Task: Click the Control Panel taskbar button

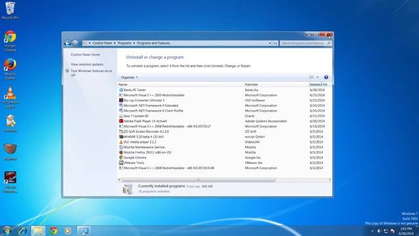Action: coord(84,231)
